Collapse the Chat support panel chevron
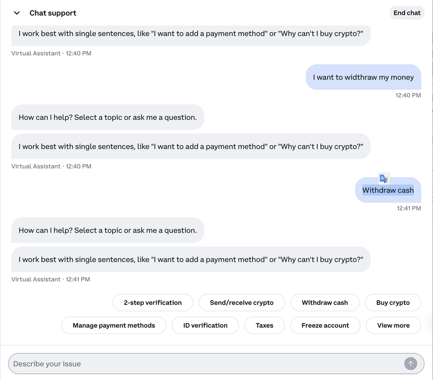The image size is (433, 380). pyautogui.click(x=17, y=13)
